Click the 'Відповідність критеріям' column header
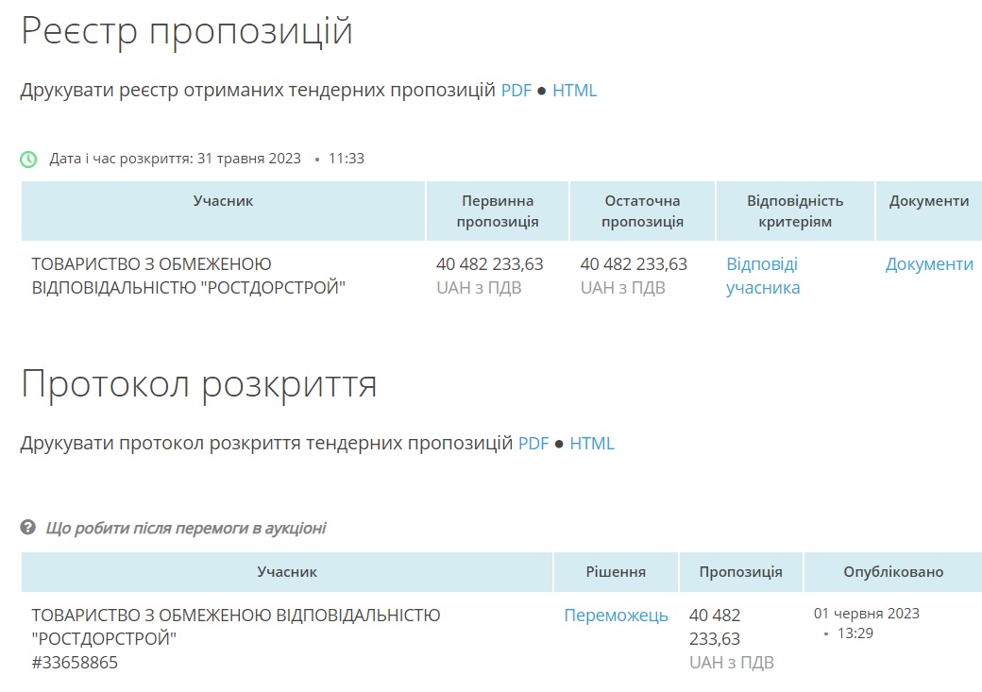This screenshot has width=982, height=692. point(795,211)
